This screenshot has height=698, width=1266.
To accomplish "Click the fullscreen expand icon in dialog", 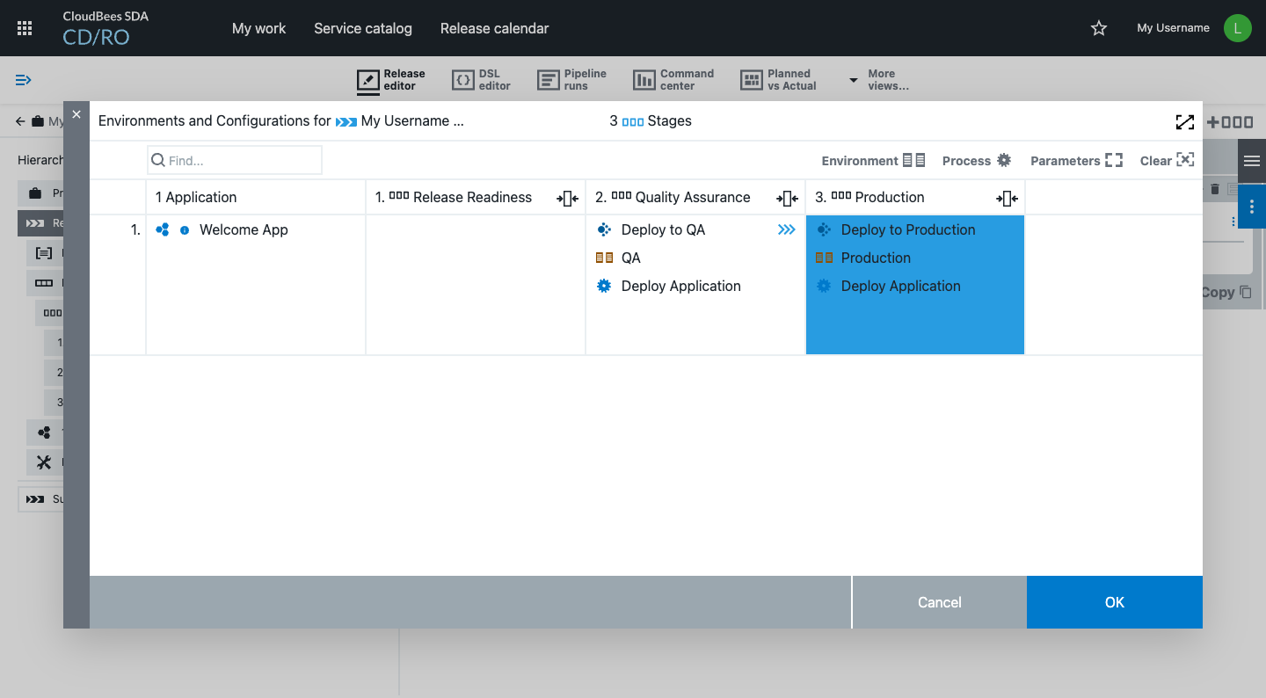I will [1184, 122].
